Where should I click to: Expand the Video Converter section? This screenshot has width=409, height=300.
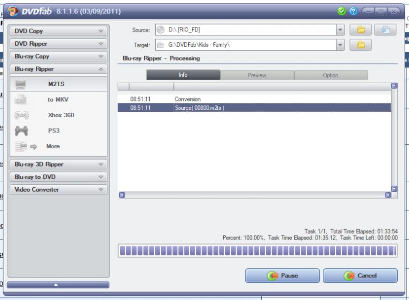(59, 190)
